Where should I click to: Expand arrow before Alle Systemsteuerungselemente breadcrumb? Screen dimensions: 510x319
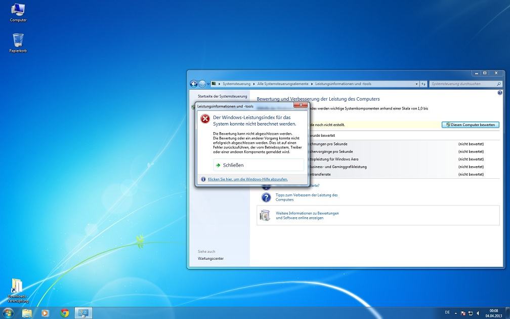pyautogui.click(x=254, y=84)
